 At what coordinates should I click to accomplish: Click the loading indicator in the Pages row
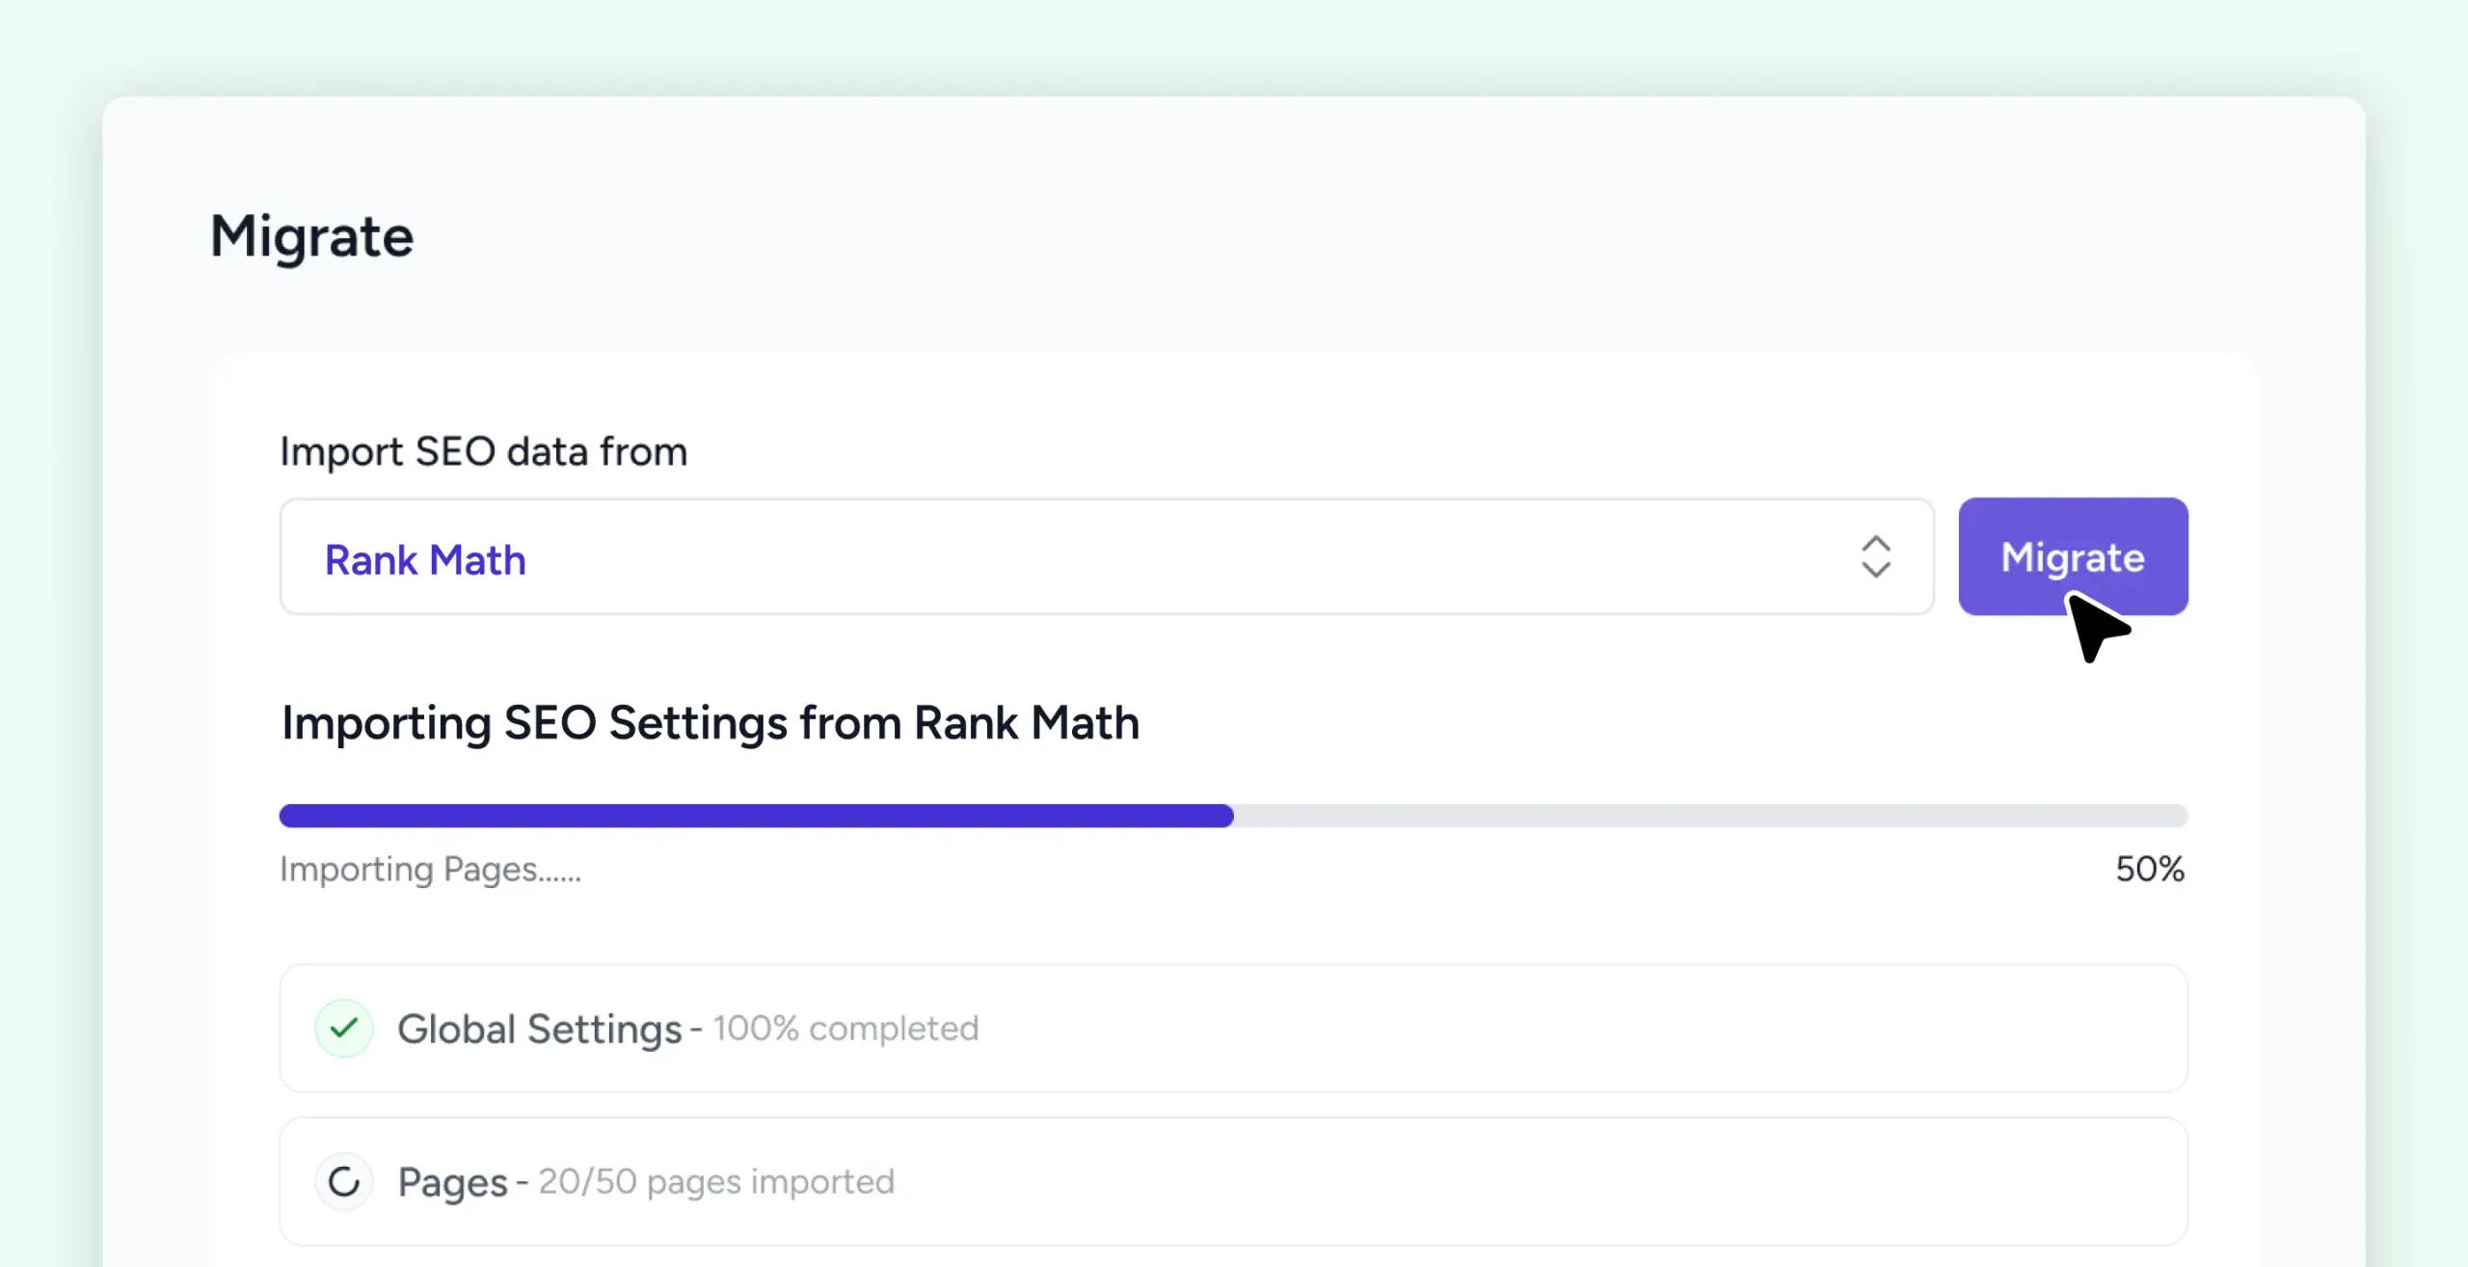[344, 1180]
